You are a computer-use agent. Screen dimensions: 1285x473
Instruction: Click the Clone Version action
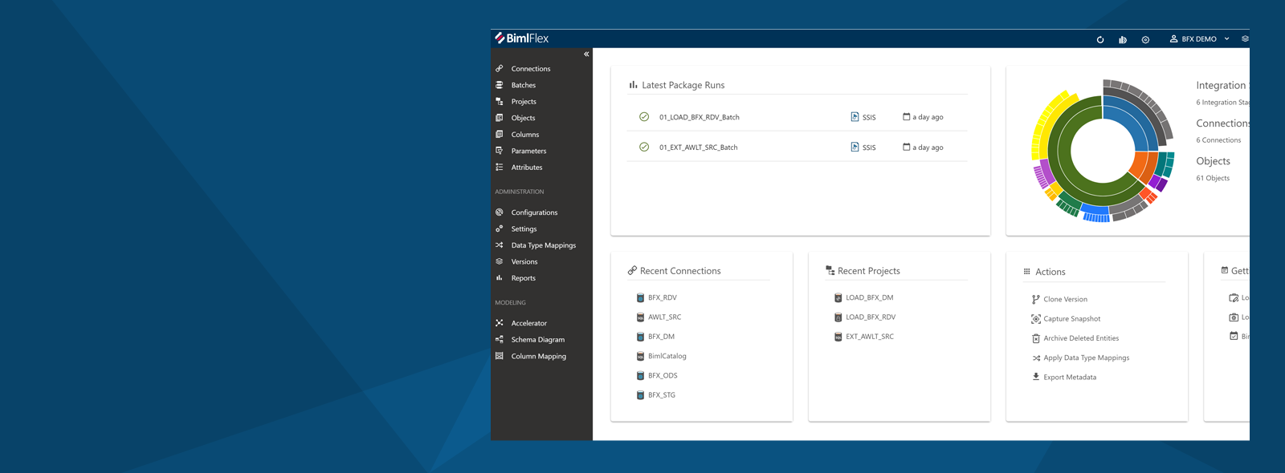[x=1065, y=300]
